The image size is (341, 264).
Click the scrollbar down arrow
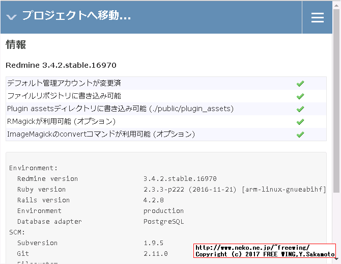(336, 259)
